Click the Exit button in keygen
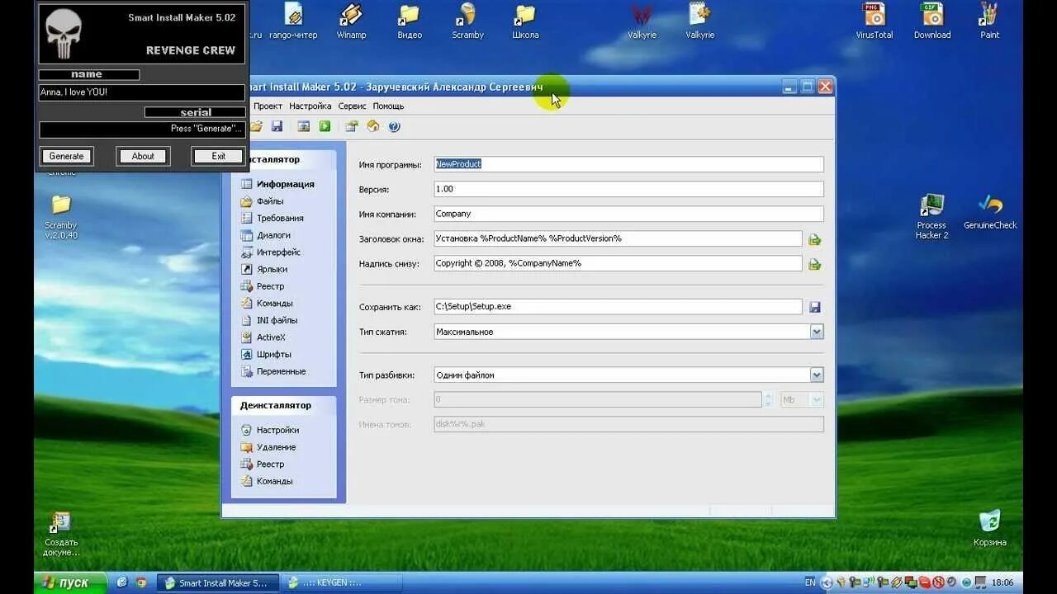 (x=218, y=156)
